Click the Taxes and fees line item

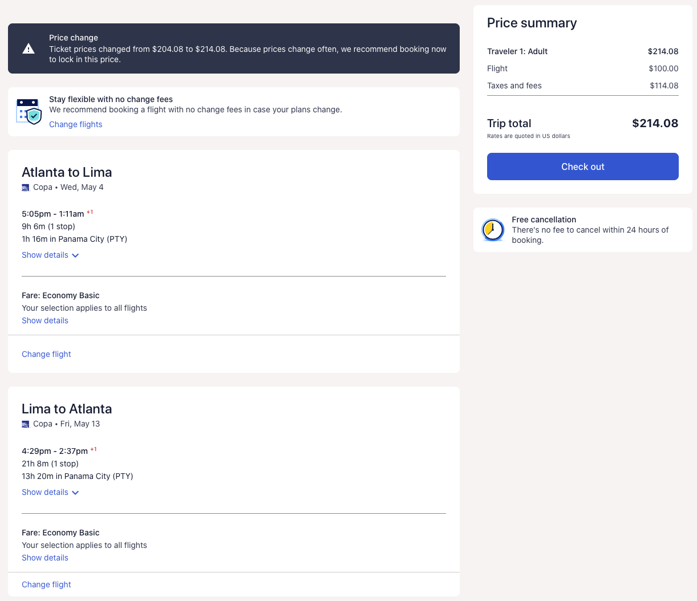point(514,86)
